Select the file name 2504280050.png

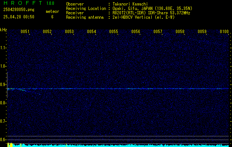(19, 10)
